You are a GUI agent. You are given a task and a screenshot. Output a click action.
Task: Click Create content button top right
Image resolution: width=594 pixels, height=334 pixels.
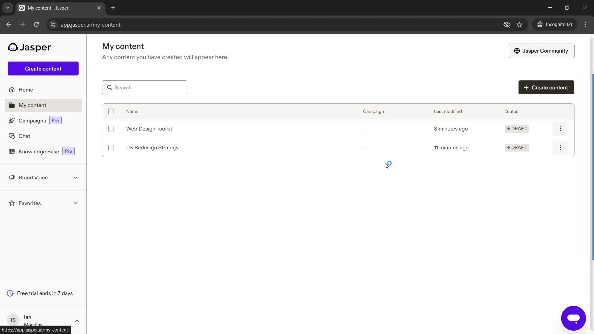(546, 87)
